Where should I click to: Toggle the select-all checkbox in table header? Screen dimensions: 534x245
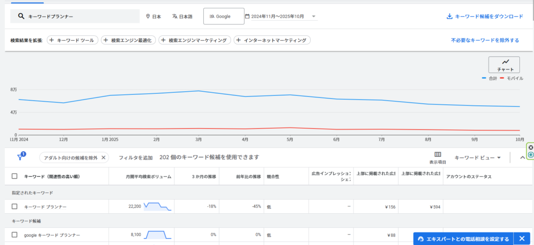coord(15,177)
